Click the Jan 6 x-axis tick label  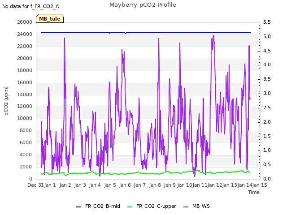125,185
